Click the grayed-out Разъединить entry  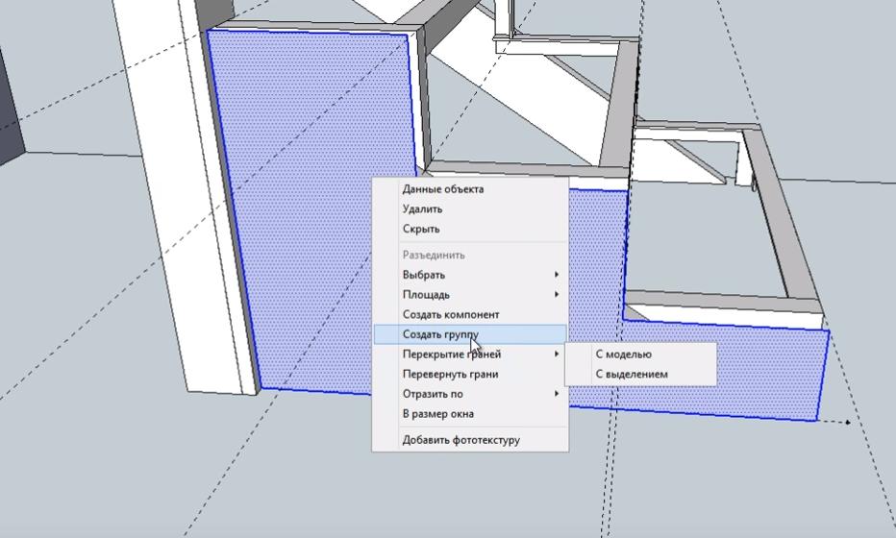tap(434, 256)
